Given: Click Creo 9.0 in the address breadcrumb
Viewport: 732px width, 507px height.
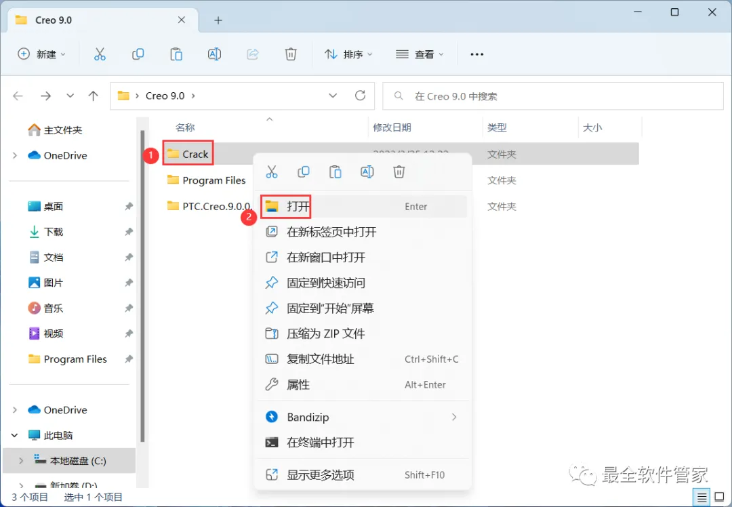Looking at the screenshot, I should click(x=165, y=96).
